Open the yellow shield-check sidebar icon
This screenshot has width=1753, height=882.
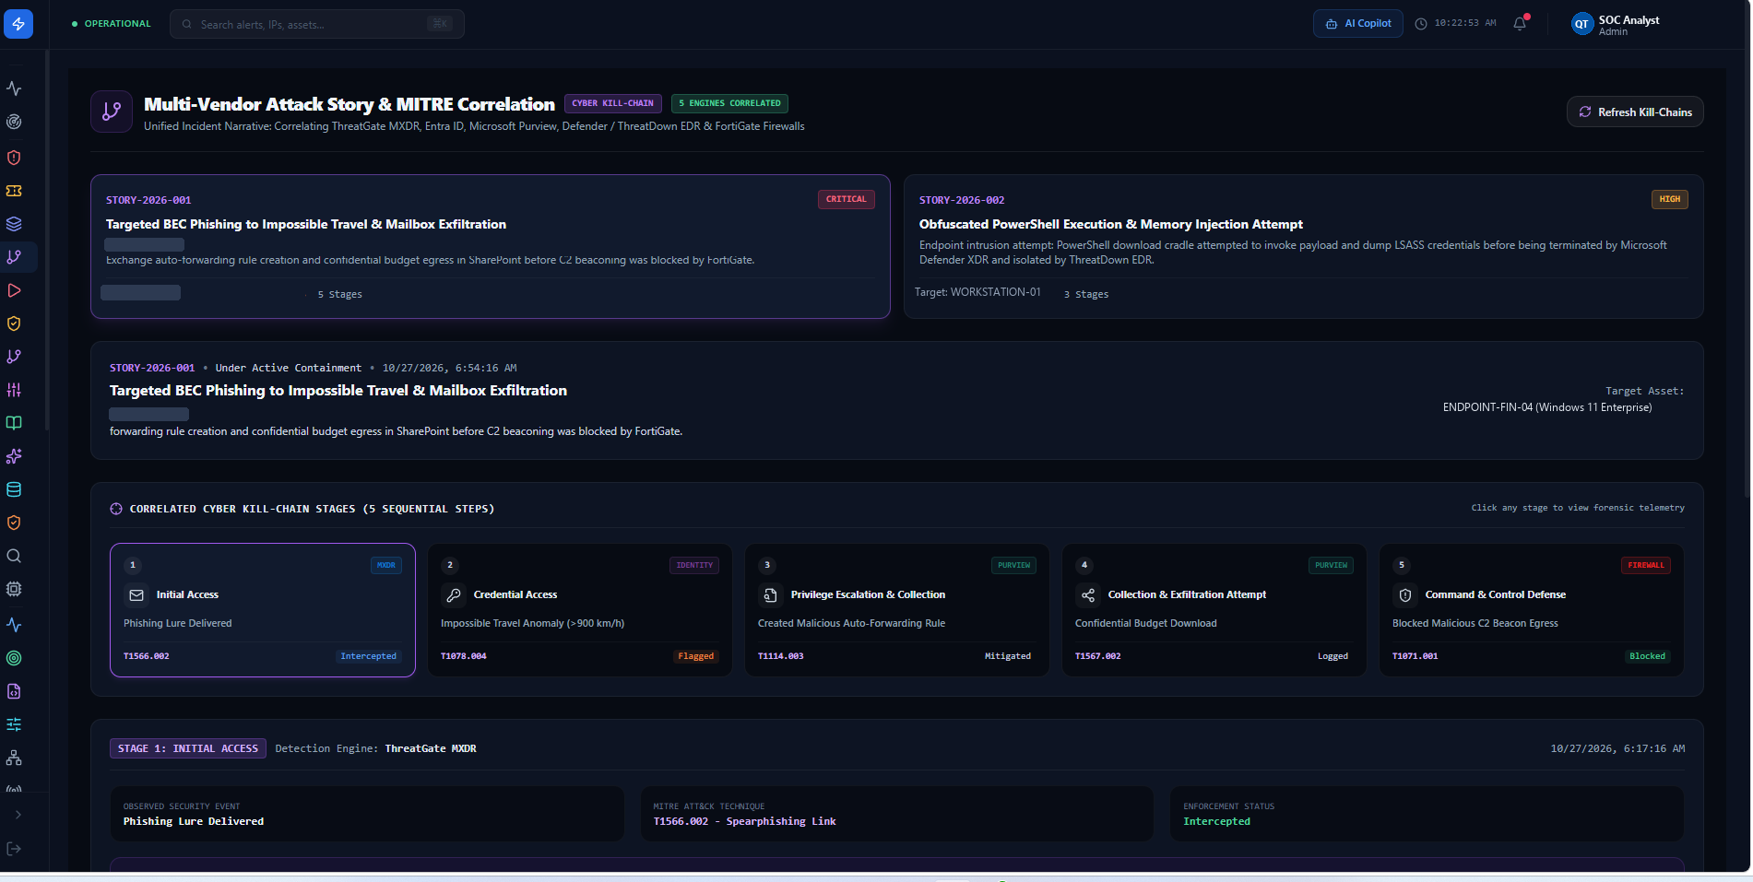point(14,323)
